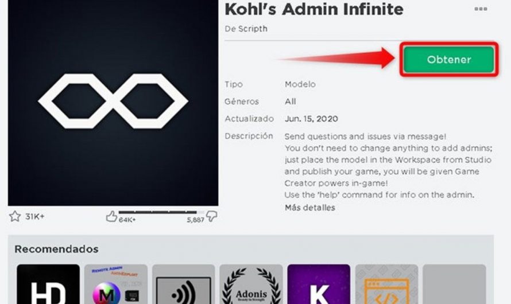
Task: Expand description via Más detalles
Action: click(309, 208)
